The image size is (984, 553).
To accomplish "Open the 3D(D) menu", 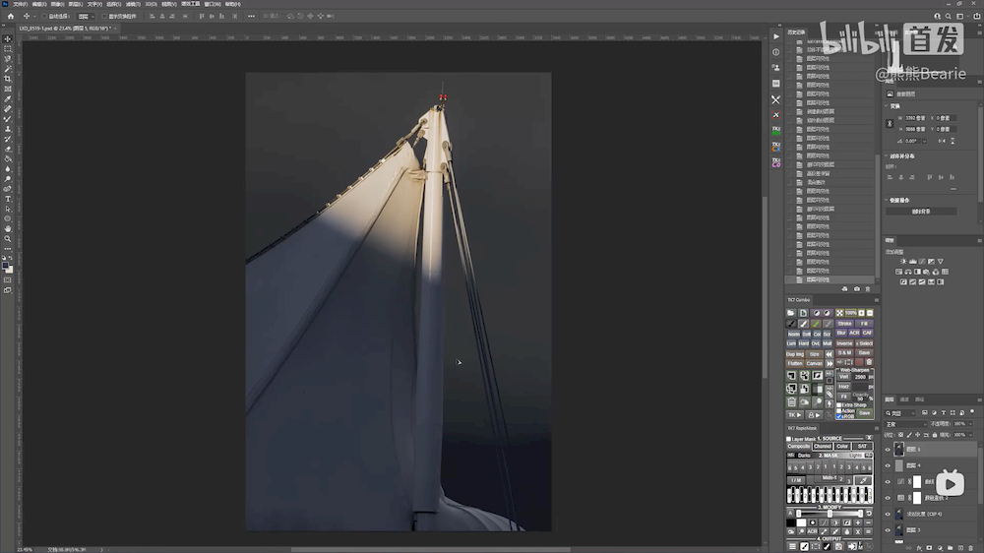I will click(x=151, y=4).
